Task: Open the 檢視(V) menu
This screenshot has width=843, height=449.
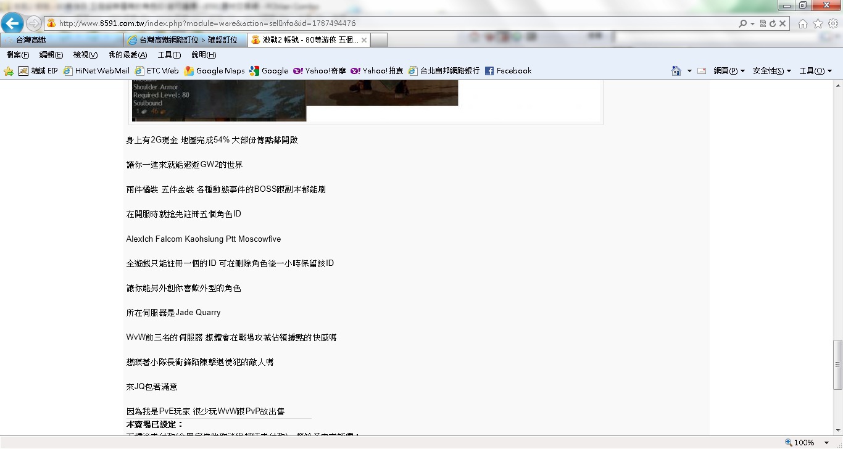Action: tap(85, 55)
